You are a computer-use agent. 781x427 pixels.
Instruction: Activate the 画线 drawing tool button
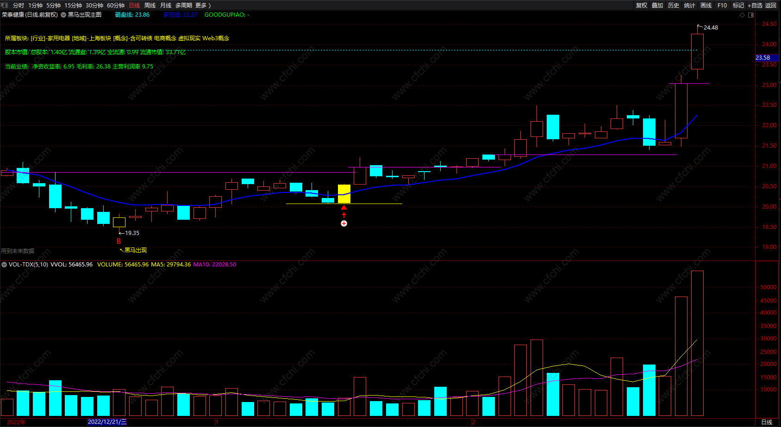(706, 6)
